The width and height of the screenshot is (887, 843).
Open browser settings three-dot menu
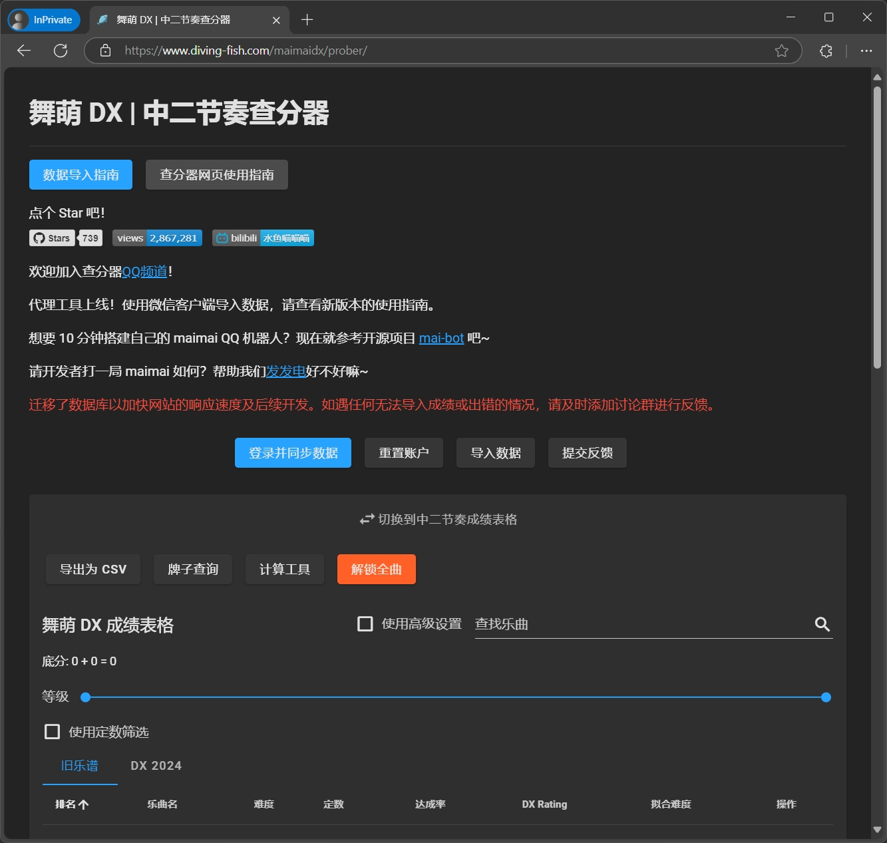click(866, 51)
